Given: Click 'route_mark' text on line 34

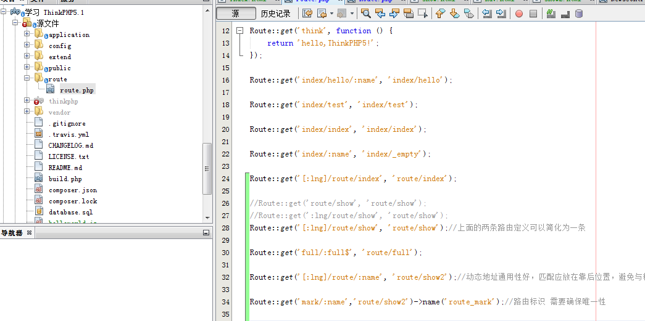Looking at the screenshot, I should [470, 302].
